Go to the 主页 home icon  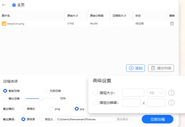[x=14, y=5]
